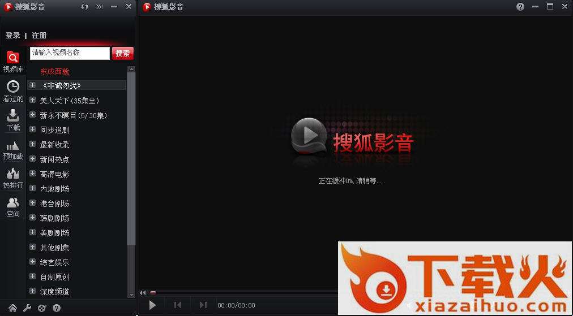The height and width of the screenshot is (316, 573).
Task: Open the 视频库 video library panel
Action: (x=13, y=62)
